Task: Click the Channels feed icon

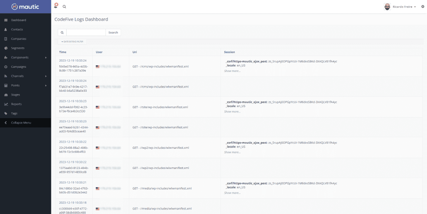Action: click(x=6, y=76)
